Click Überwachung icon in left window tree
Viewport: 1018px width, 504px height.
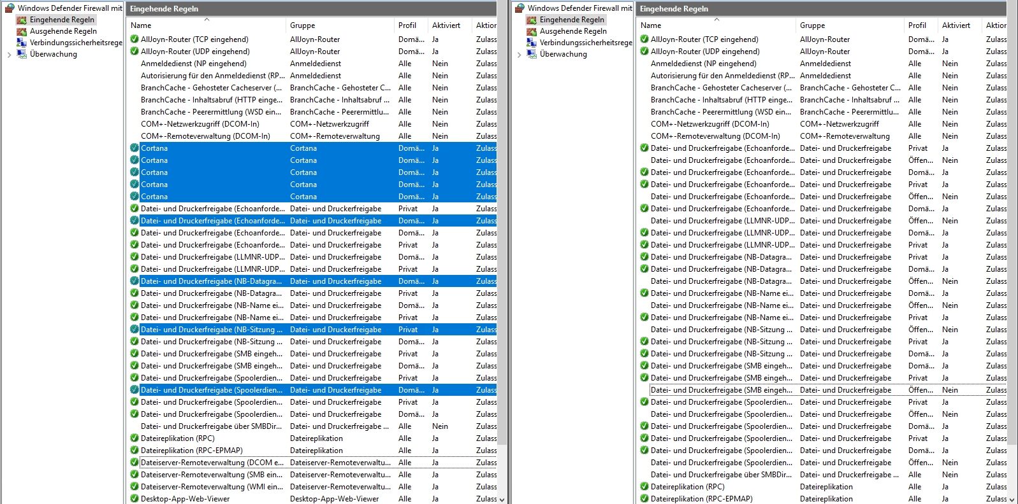click(22, 54)
